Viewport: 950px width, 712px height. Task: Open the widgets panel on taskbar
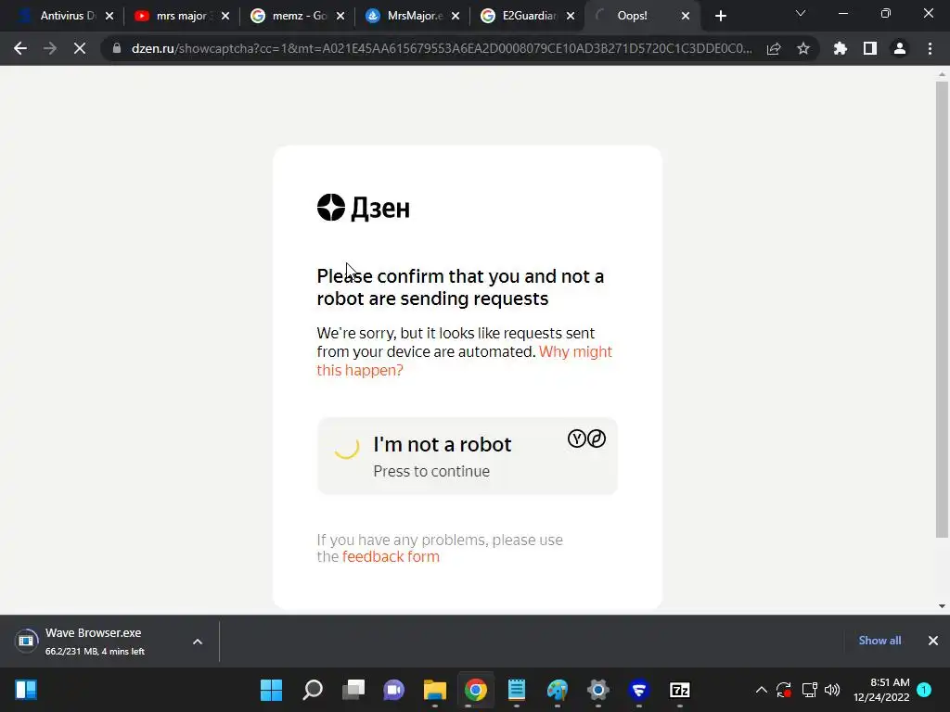[x=26, y=690]
